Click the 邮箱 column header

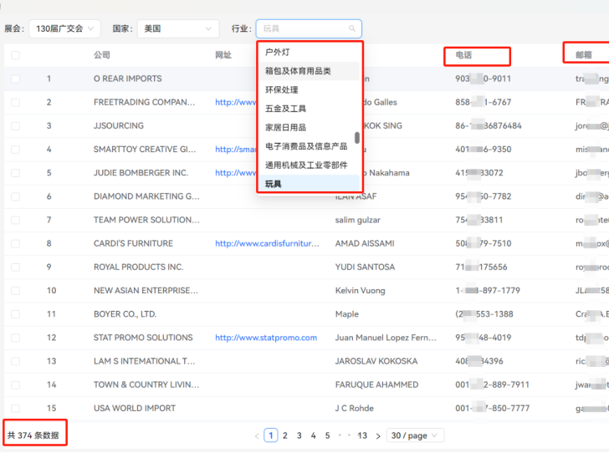pos(584,55)
